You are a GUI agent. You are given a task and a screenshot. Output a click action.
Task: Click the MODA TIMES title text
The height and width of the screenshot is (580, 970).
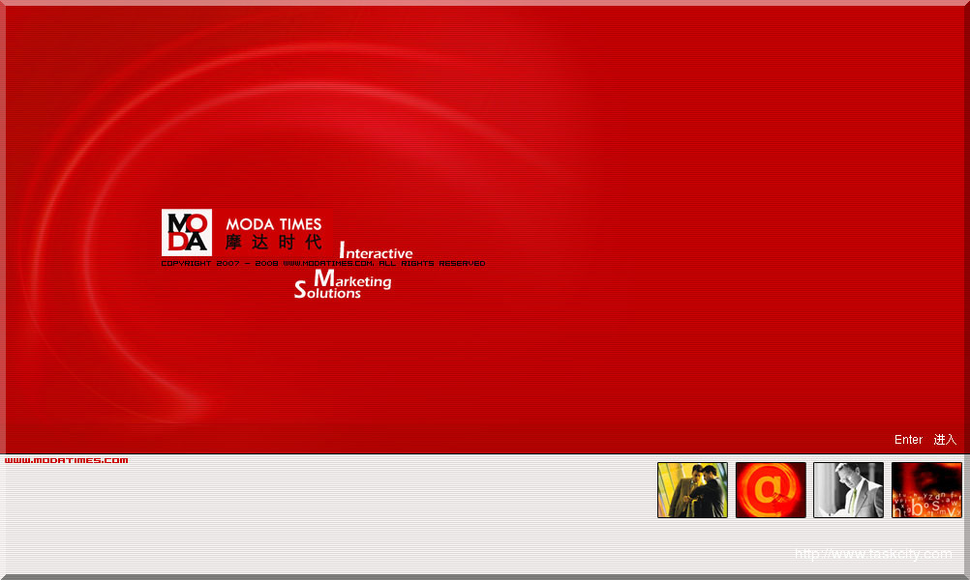coord(274,224)
